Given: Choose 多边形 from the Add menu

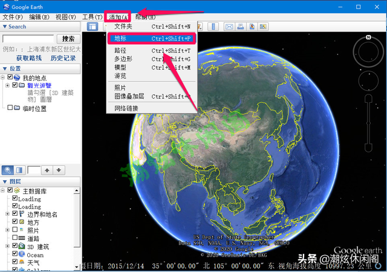Looking at the screenshot, I should (152, 59).
